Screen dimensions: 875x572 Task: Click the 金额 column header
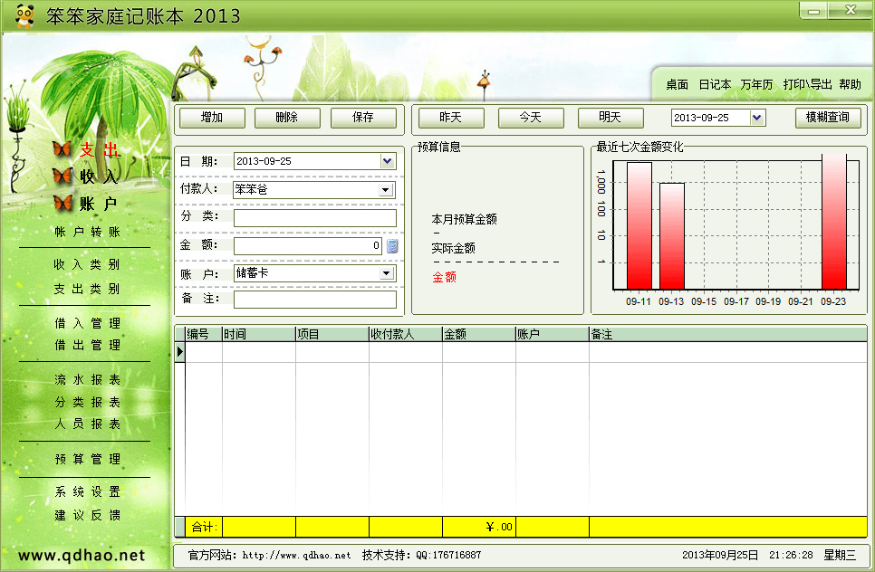coord(478,334)
